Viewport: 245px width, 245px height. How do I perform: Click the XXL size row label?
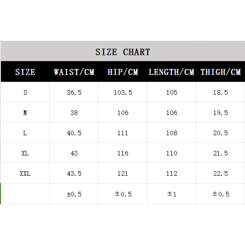pos(25,174)
